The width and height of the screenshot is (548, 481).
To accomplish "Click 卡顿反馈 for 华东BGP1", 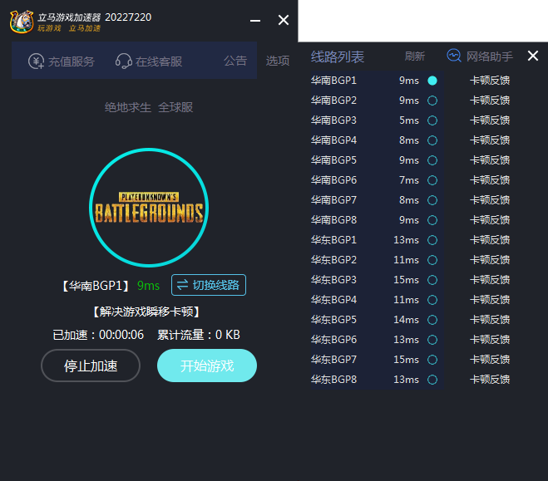I will 490,240.
